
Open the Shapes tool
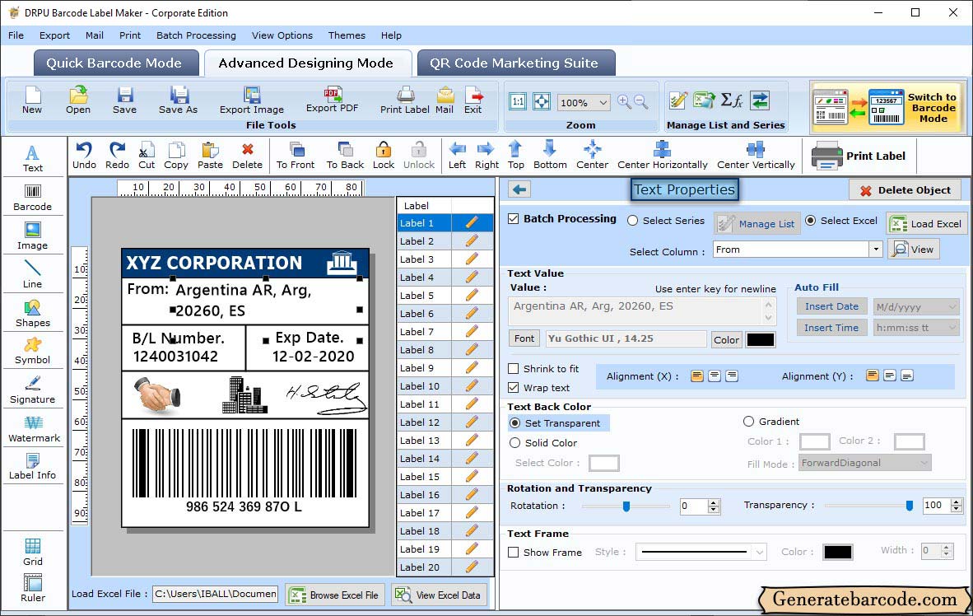(x=32, y=314)
